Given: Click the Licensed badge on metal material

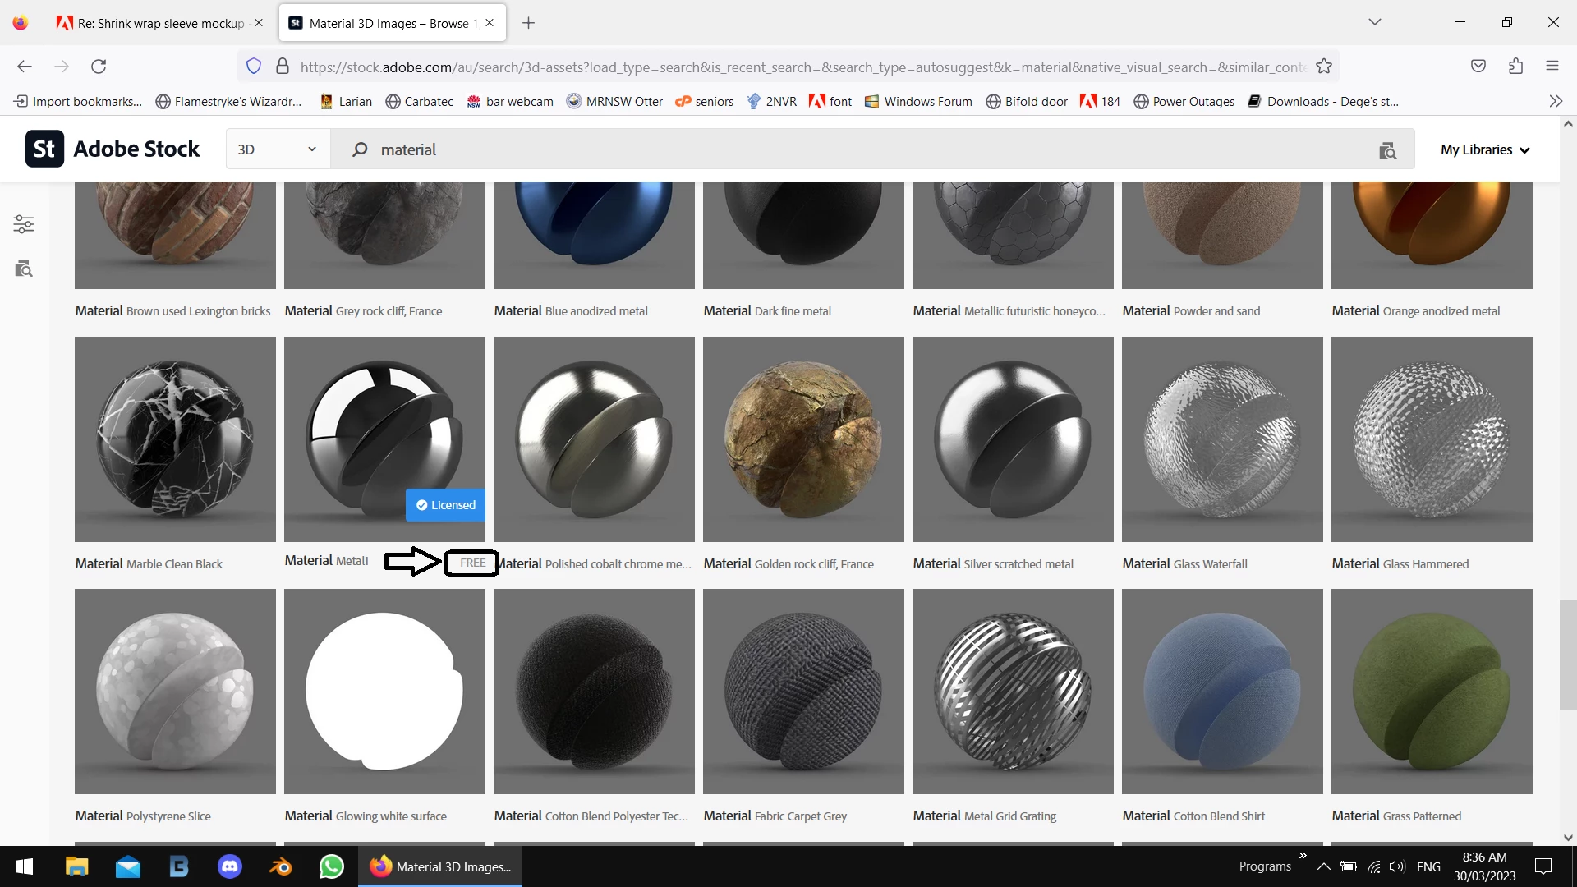Looking at the screenshot, I should pyautogui.click(x=445, y=505).
